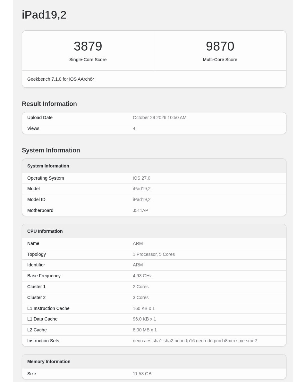The width and height of the screenshot is (306, 382).
Task: Click the Identifier row label
Action: pos(36,265)
